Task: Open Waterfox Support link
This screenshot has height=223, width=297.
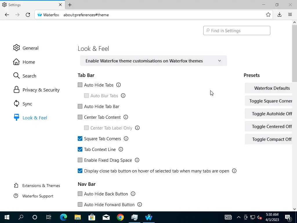Action: pyautogui.click(x=34, y=196)
